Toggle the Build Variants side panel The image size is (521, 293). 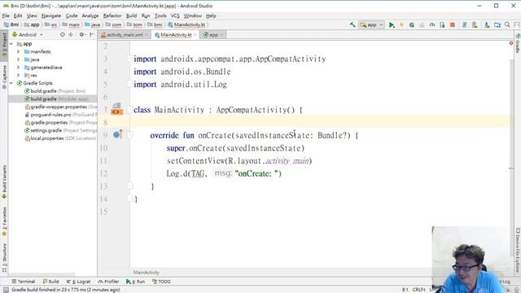coord(4,182)
